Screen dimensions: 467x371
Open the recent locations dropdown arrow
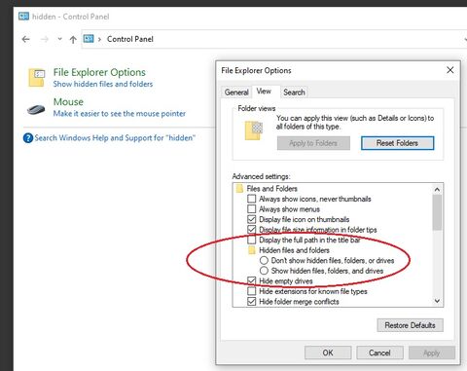click(59, 39)
